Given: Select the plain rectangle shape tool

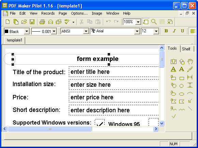Looking at the screenshot, I should [182, 78].
